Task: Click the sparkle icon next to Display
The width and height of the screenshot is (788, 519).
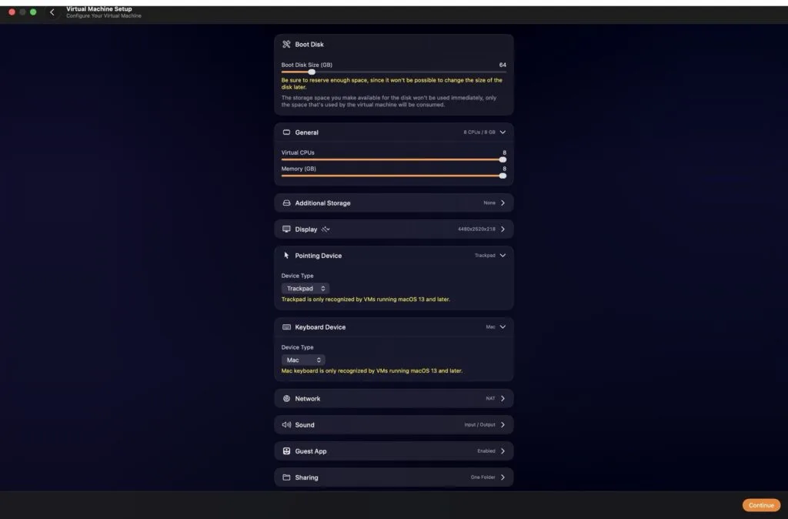Action: (x=326, y=229)
